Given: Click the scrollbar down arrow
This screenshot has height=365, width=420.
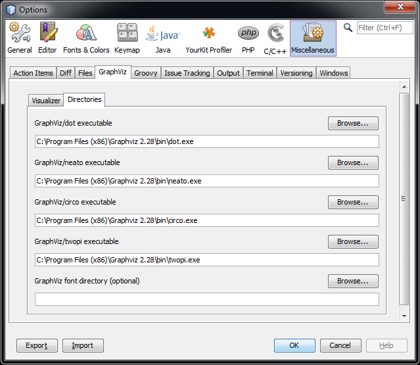Looking at the screenshot, I should [404, 316].
